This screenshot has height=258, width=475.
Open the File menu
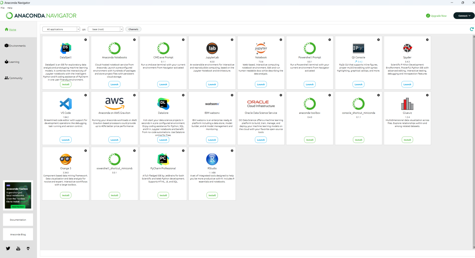point(2,8)
